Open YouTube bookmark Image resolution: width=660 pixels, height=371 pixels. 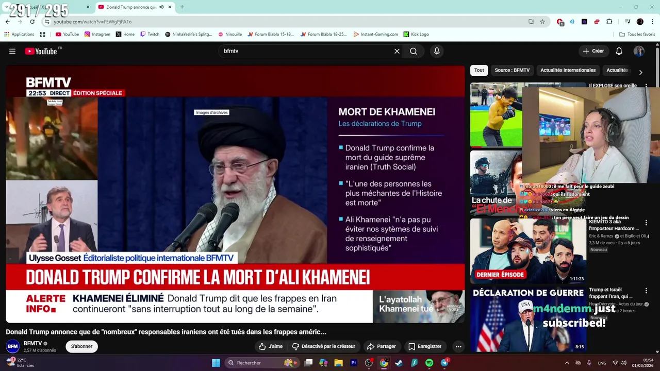point(67,35)
